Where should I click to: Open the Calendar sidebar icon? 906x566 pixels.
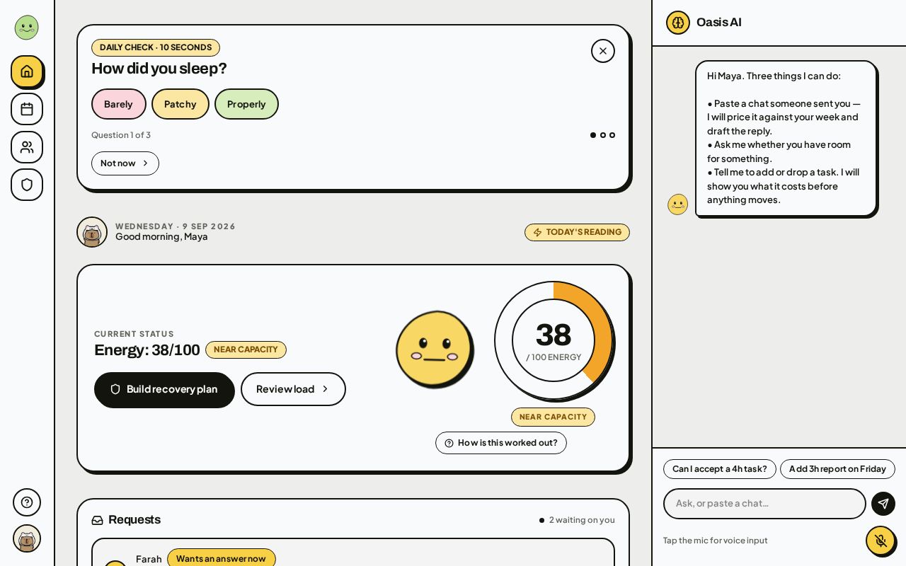pyautogui.click(x=27, y=109)
